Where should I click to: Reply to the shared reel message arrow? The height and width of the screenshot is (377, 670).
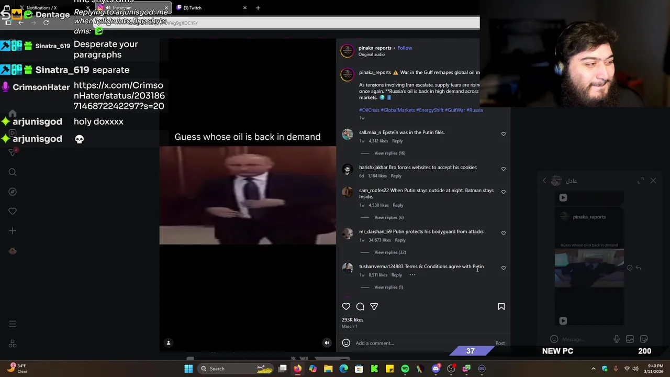pyautogui.click(x=638, y=268)
